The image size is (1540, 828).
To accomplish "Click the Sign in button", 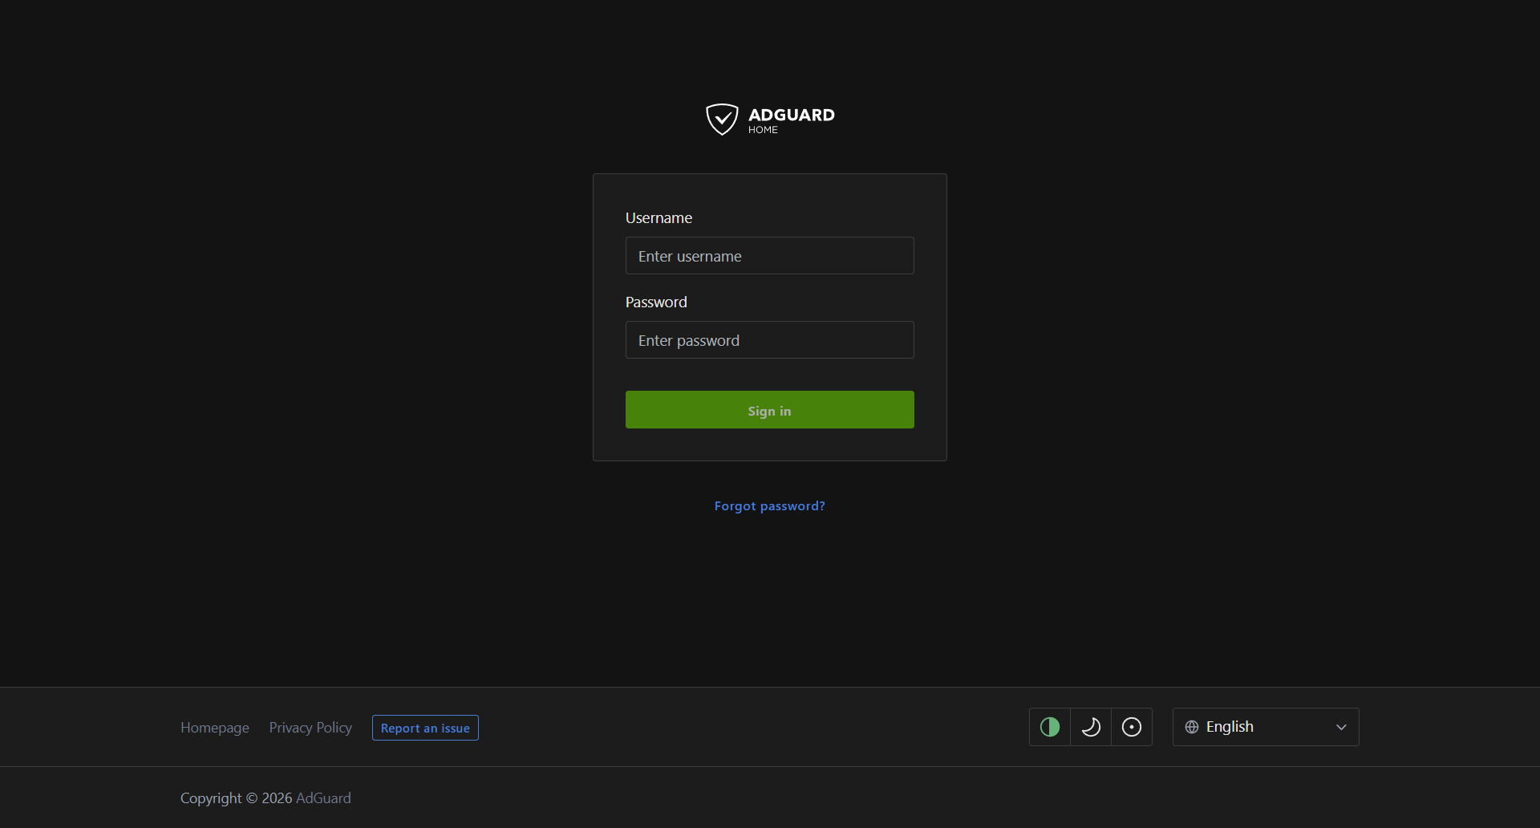I will (x=769, y=409).
